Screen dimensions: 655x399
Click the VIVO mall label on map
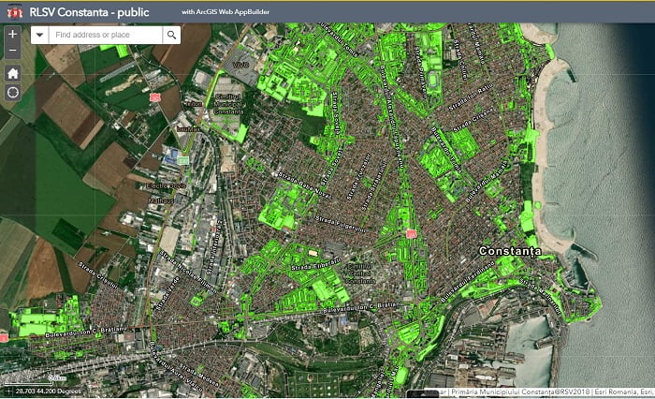241,66
